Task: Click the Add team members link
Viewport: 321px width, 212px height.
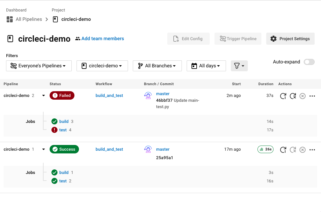Action: tap(103, 38)
